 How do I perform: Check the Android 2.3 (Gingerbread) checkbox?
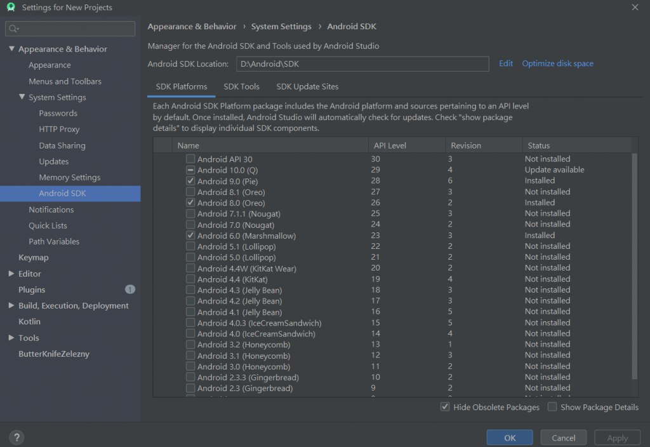(x=190, y=388)
